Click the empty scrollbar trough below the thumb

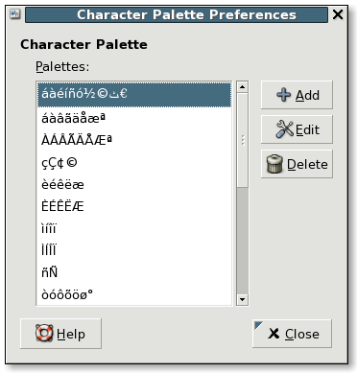point(242,241)
